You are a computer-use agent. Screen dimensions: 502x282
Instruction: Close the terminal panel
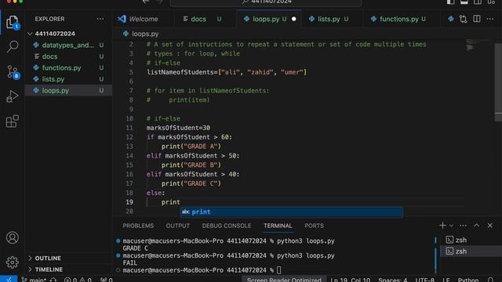click(x=489, y=226)
